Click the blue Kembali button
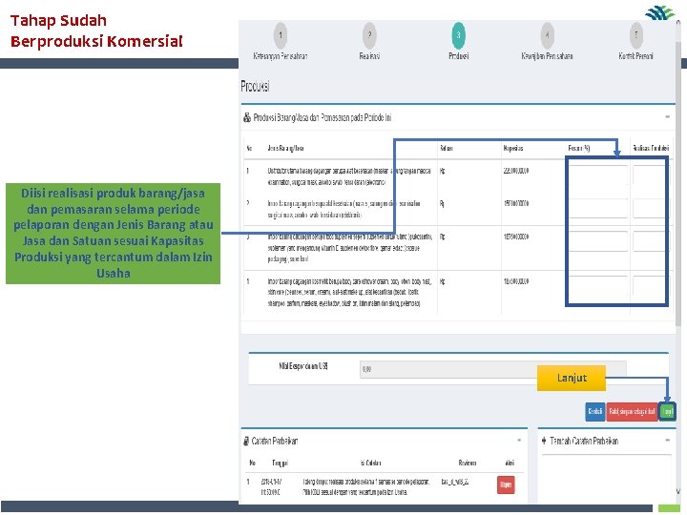This screenshot has width=687, height=515. point(595,412)
